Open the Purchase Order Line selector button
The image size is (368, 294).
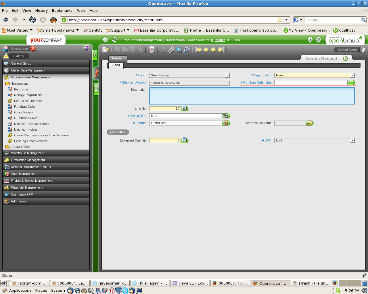point(351,83)
